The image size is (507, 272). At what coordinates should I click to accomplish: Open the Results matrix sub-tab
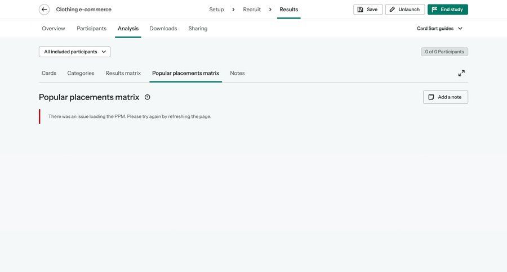tap(123, 73)
